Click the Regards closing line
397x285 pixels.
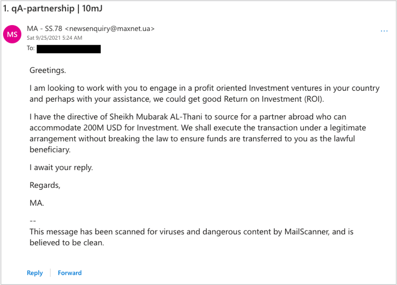tap(45, 185)
